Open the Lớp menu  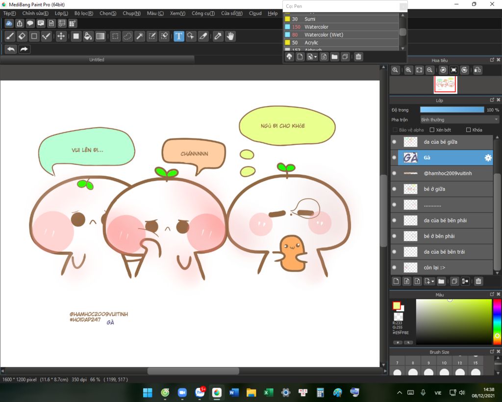(61, 13)
